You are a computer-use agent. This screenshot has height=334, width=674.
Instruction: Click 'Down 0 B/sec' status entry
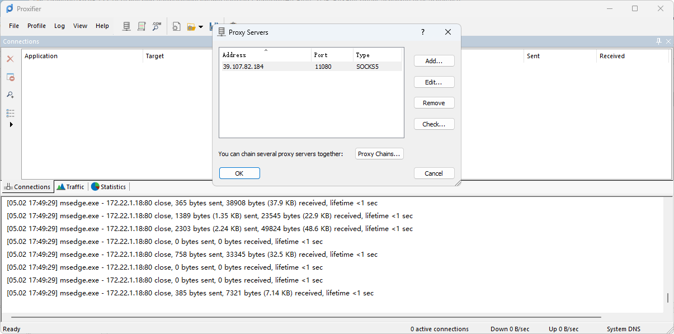click(510, 329)
